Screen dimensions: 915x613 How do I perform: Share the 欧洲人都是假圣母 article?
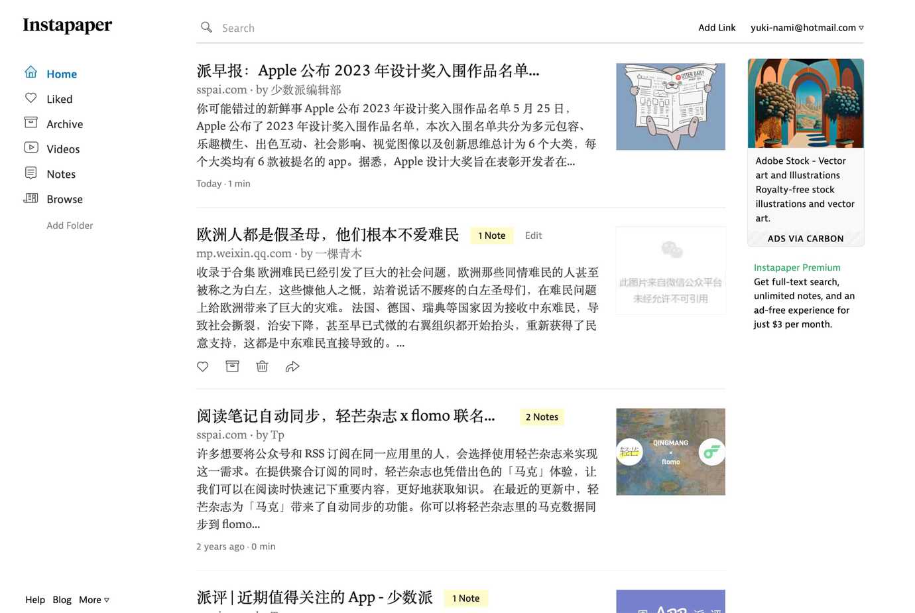[x=292, y=367]
